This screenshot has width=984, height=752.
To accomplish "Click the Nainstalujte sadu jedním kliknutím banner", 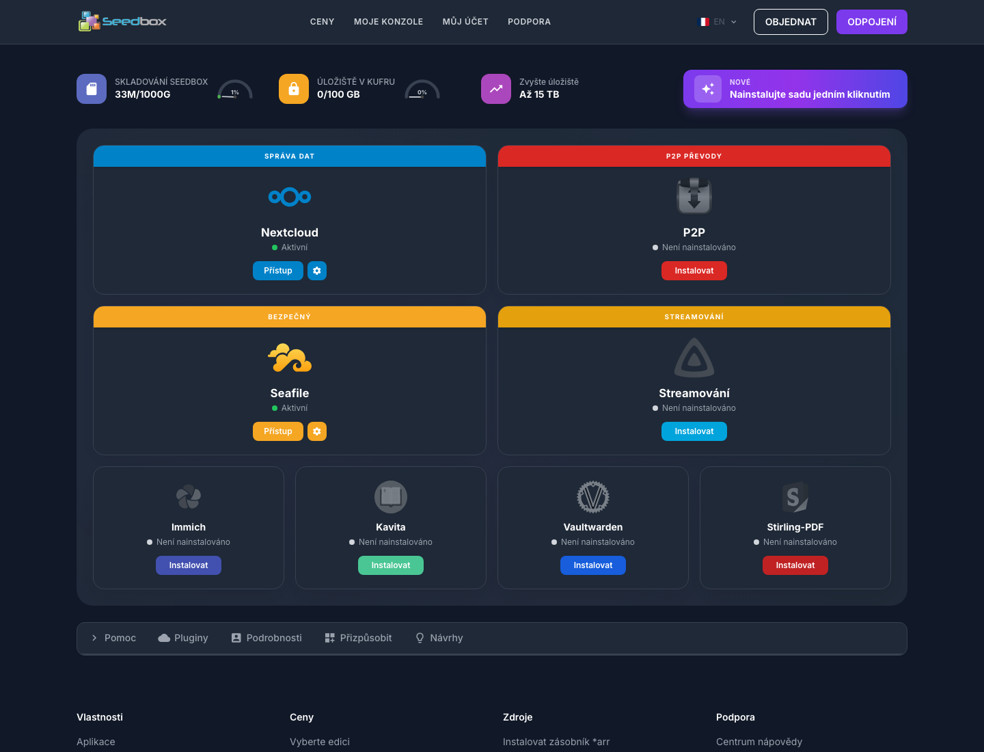I will coord(795,89).
